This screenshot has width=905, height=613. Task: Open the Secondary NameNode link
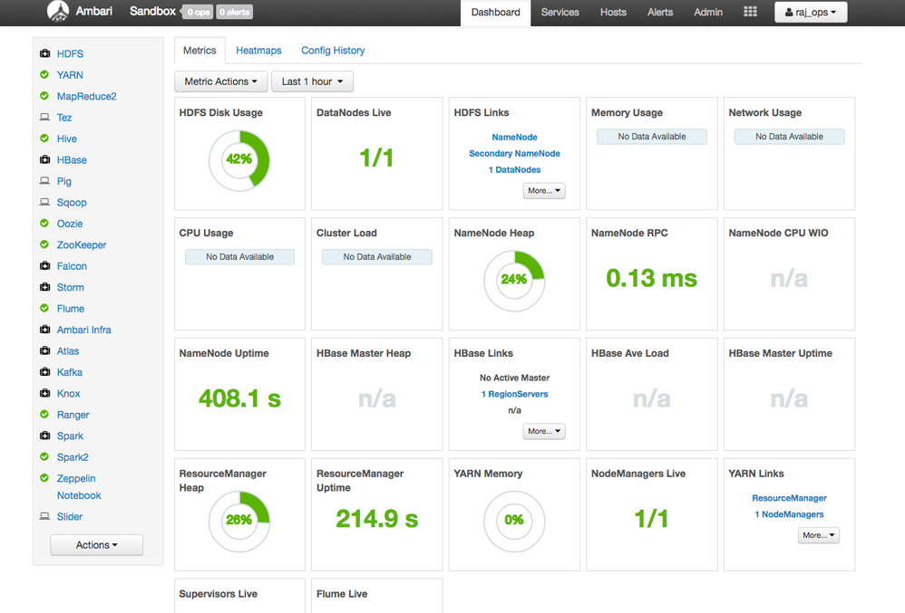point(514,154)
